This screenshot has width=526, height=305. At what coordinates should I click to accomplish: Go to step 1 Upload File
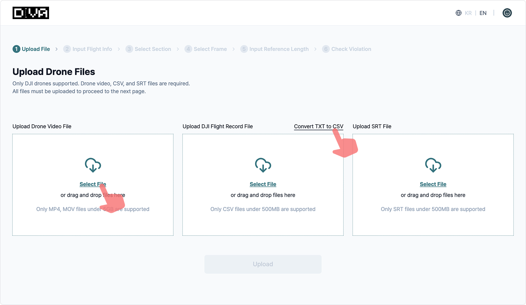[x=32, y=49]
